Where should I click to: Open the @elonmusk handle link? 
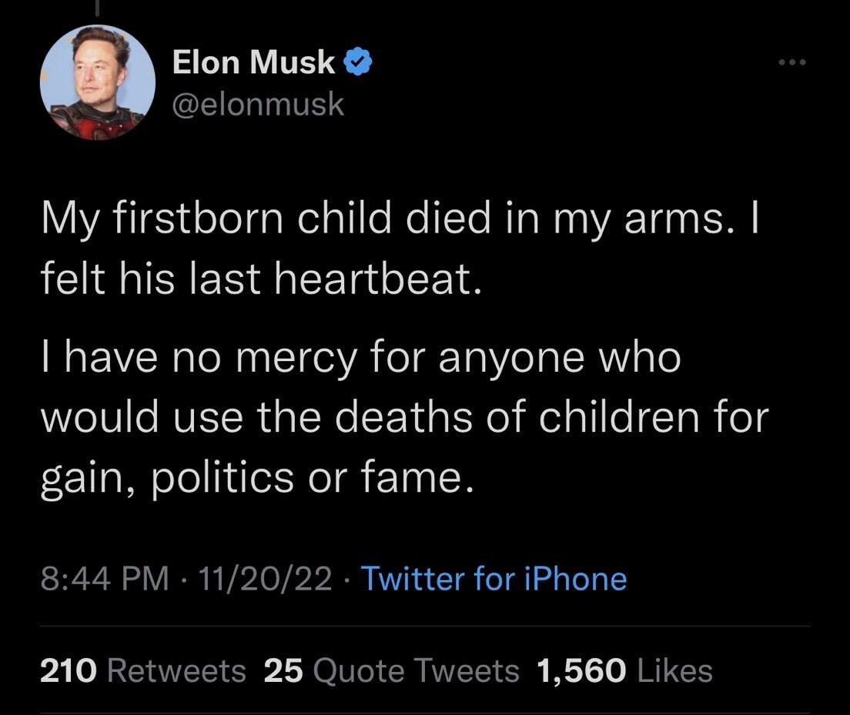point(259,103)
